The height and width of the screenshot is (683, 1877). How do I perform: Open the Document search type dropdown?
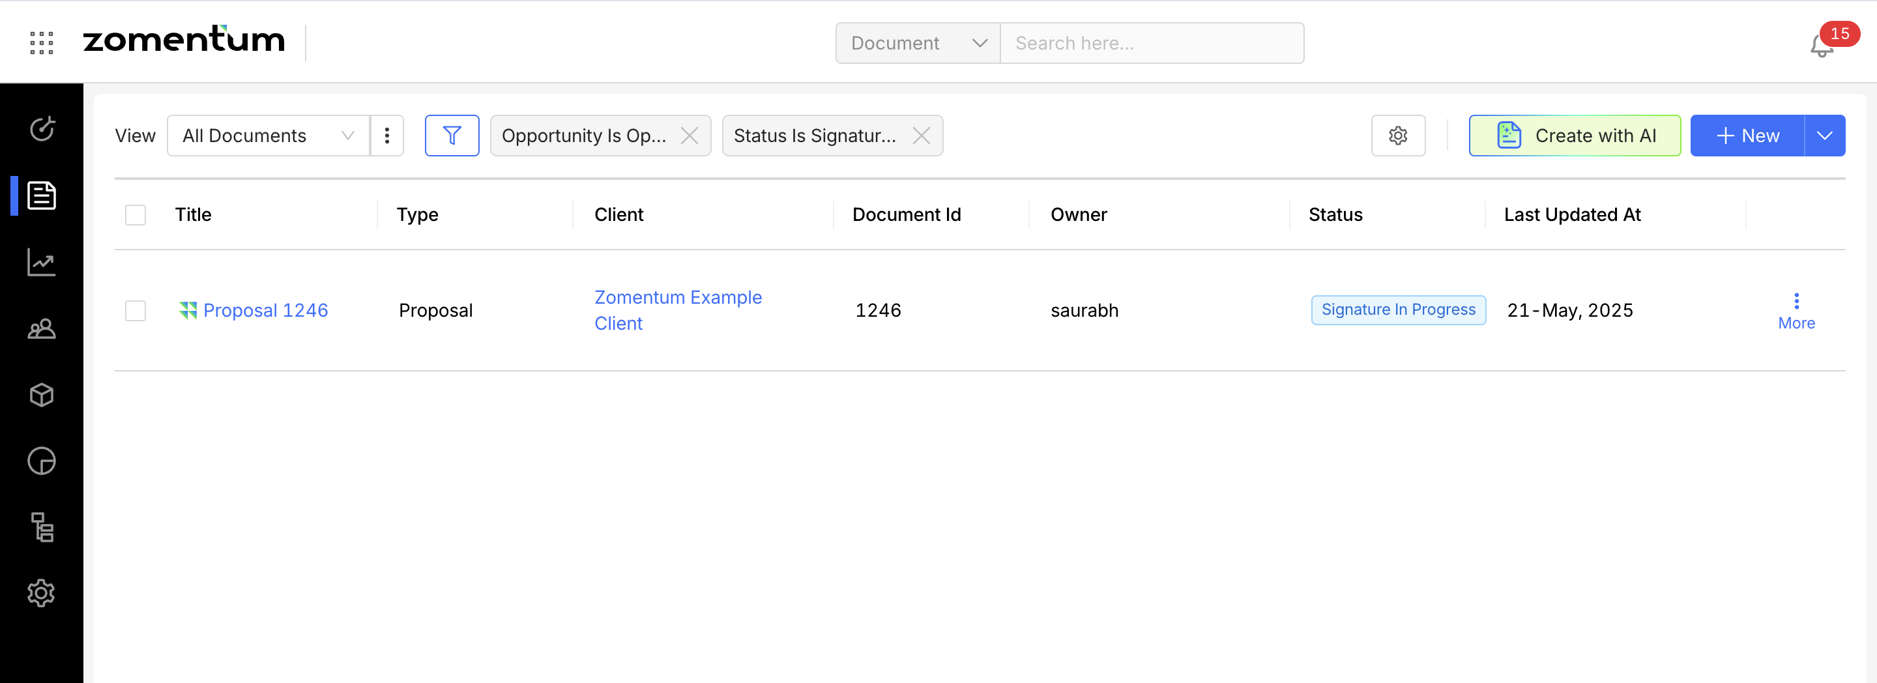(x=918, y=43)
